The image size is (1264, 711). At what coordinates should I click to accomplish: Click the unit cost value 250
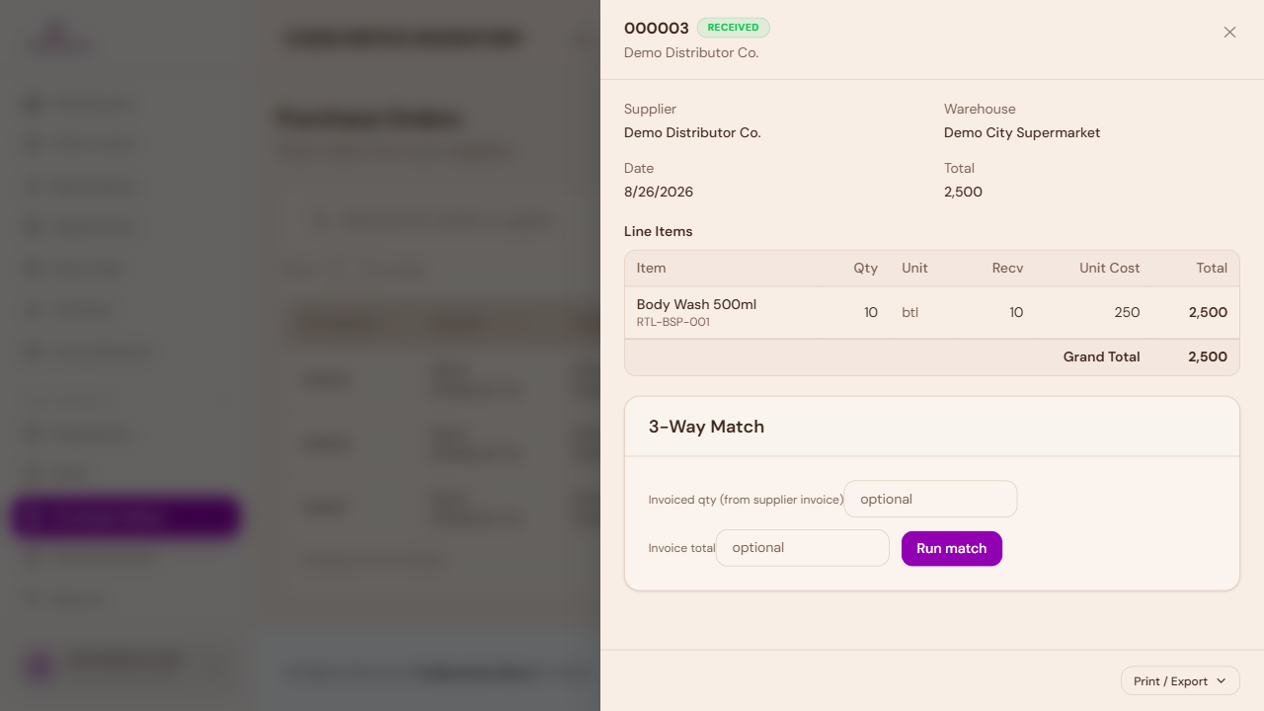pyautogui.click(x=1128, y=312)
